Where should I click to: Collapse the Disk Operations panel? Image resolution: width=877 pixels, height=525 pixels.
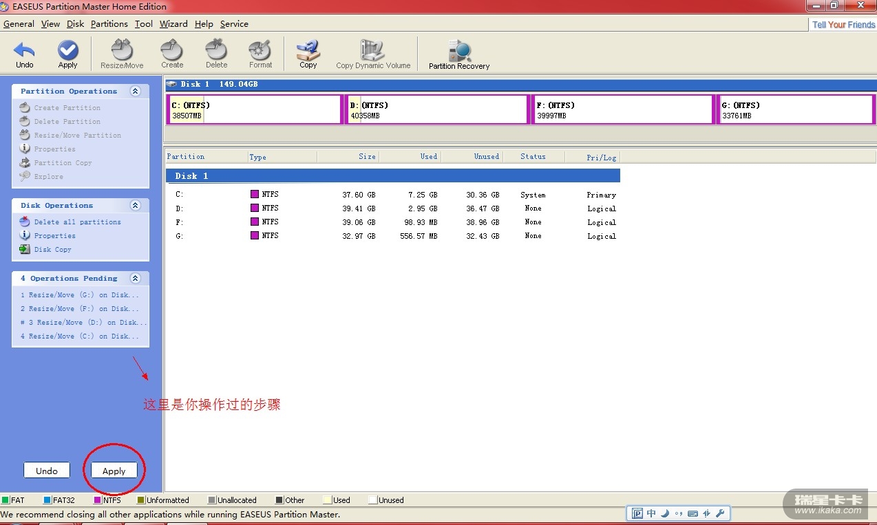click(135, 205)
